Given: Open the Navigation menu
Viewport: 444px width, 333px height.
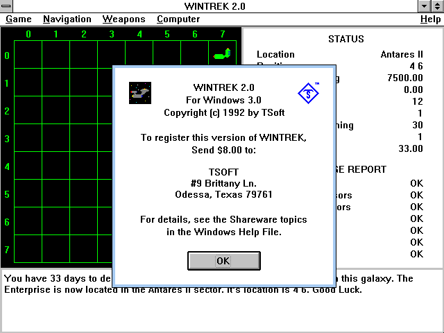Looking at the screenshot, I should pyautogui.click(x=67, y=19).
